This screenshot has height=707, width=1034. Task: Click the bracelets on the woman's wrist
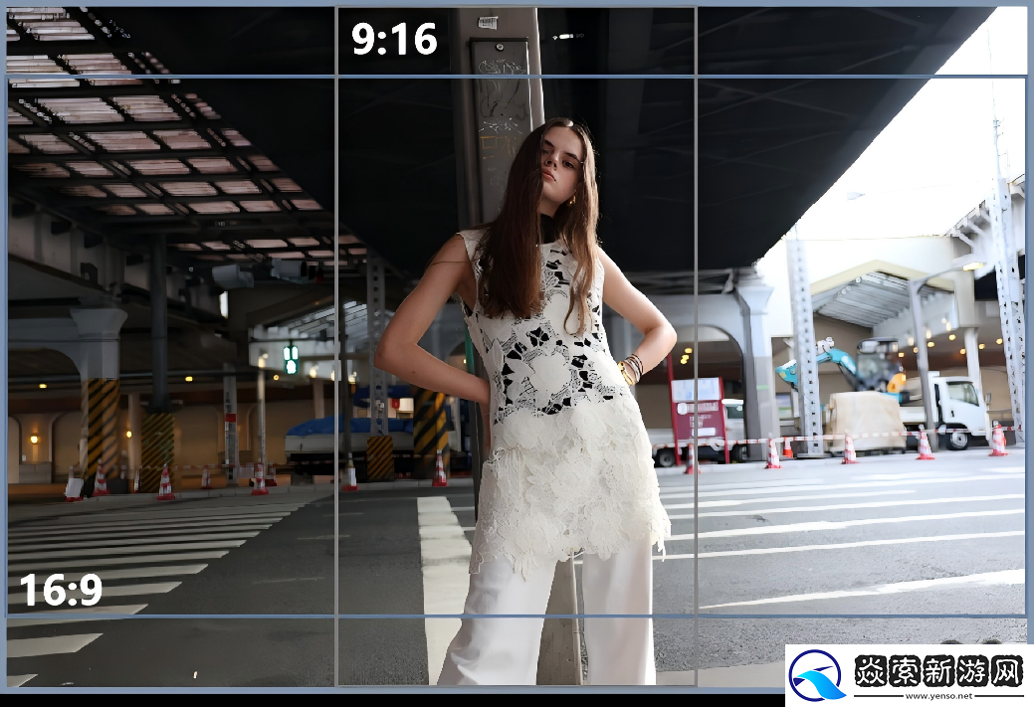pyautogui.click(x=631, y=369)
